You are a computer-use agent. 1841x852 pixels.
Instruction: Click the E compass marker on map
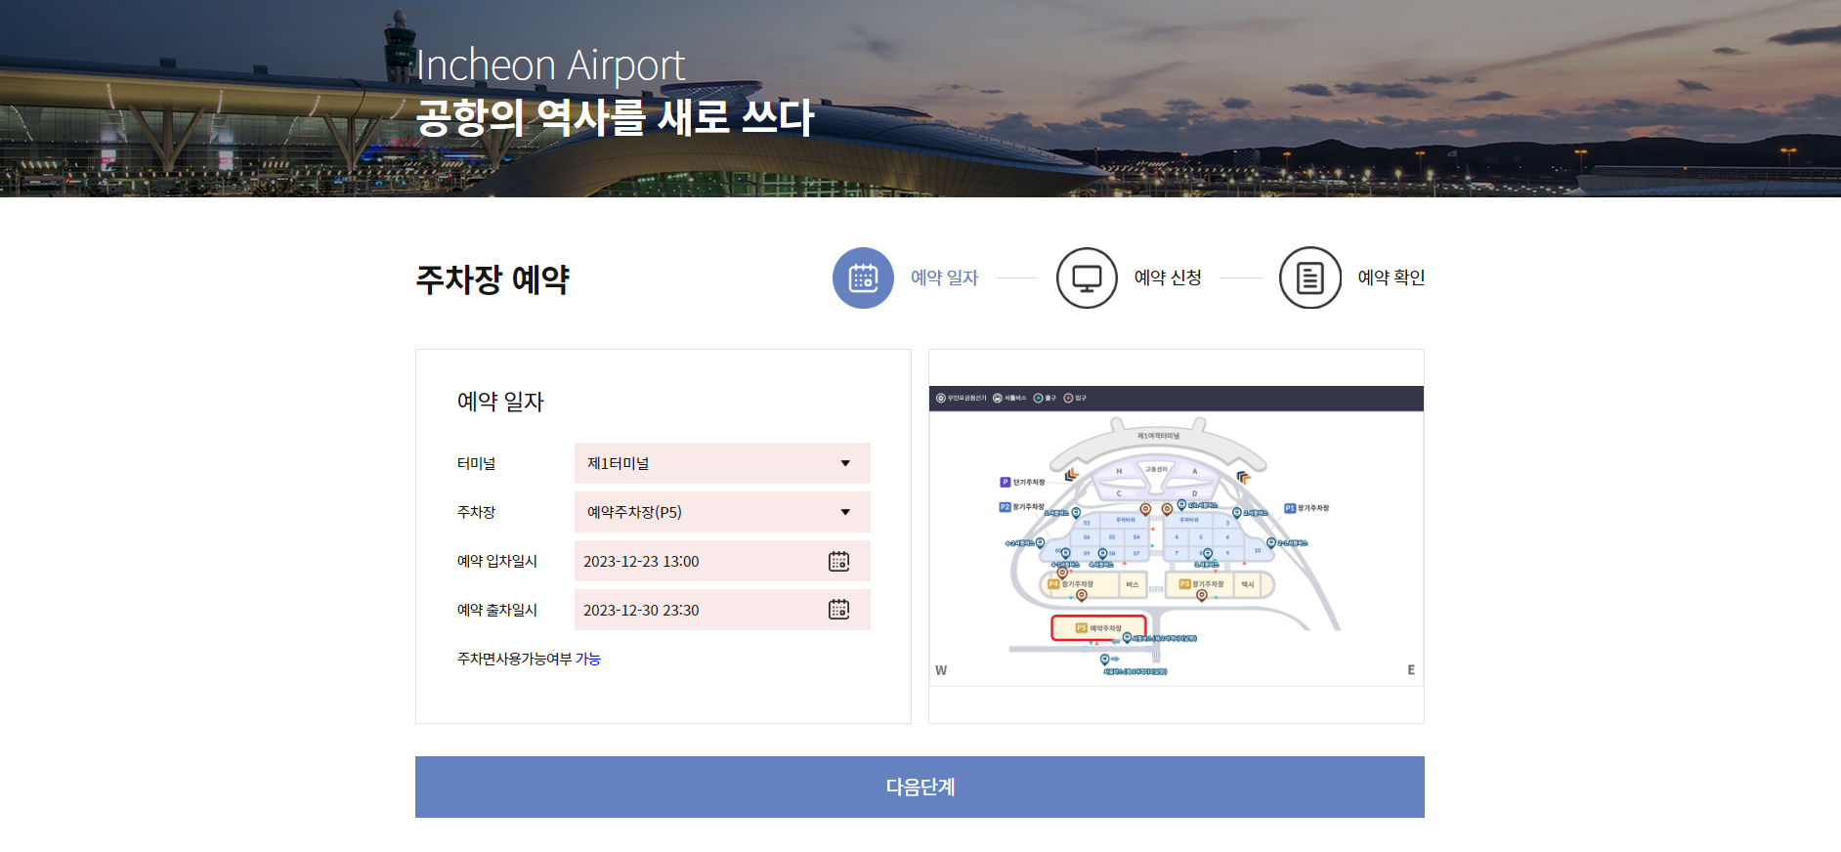pyautogui.click(x=1411, y=670)
